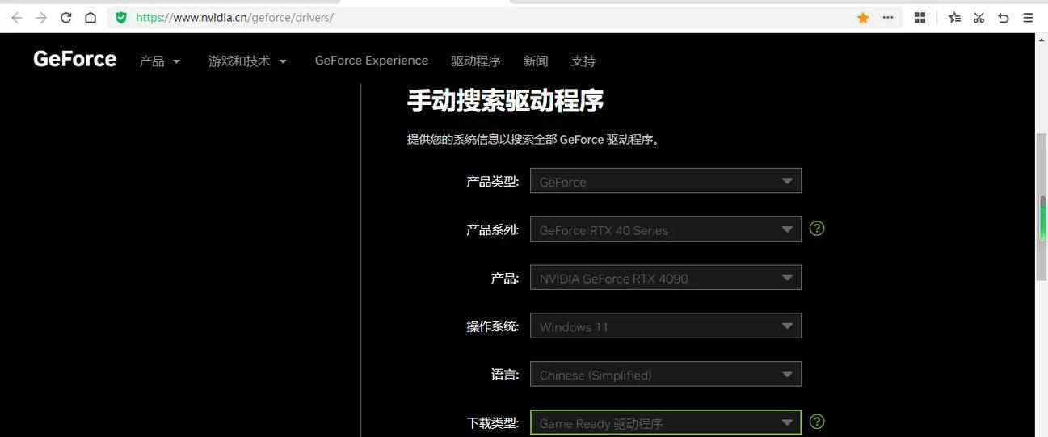
Task: Open the browser hamburger menu
Action: click(1029, 17)
